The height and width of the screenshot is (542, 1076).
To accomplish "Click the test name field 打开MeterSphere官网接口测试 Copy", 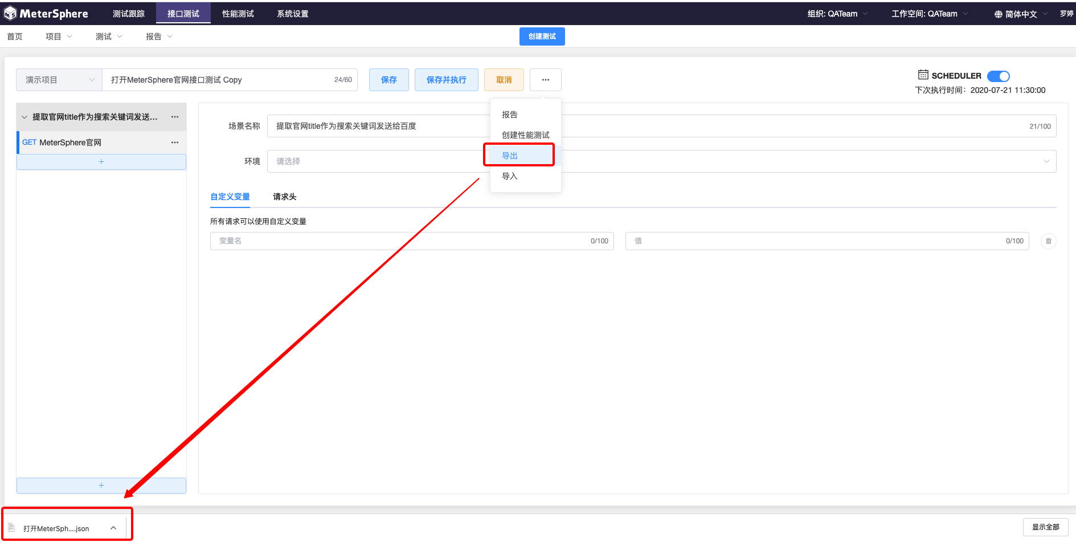I will tap(230, 80).
